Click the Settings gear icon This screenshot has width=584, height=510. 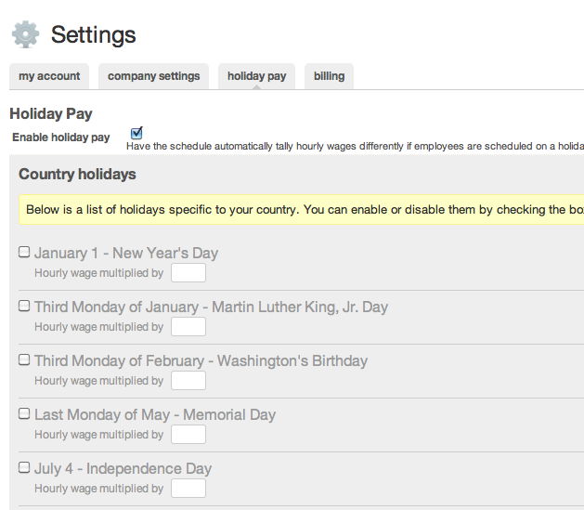(25, 34)
